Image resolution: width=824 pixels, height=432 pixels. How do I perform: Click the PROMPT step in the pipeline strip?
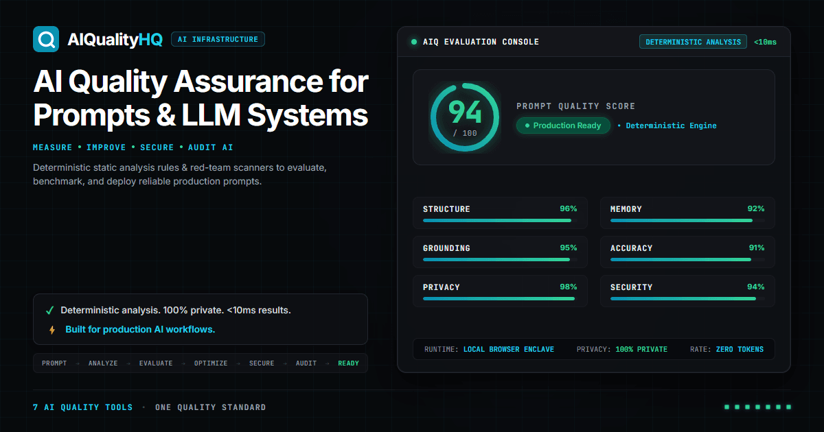(x=54, y=363)
